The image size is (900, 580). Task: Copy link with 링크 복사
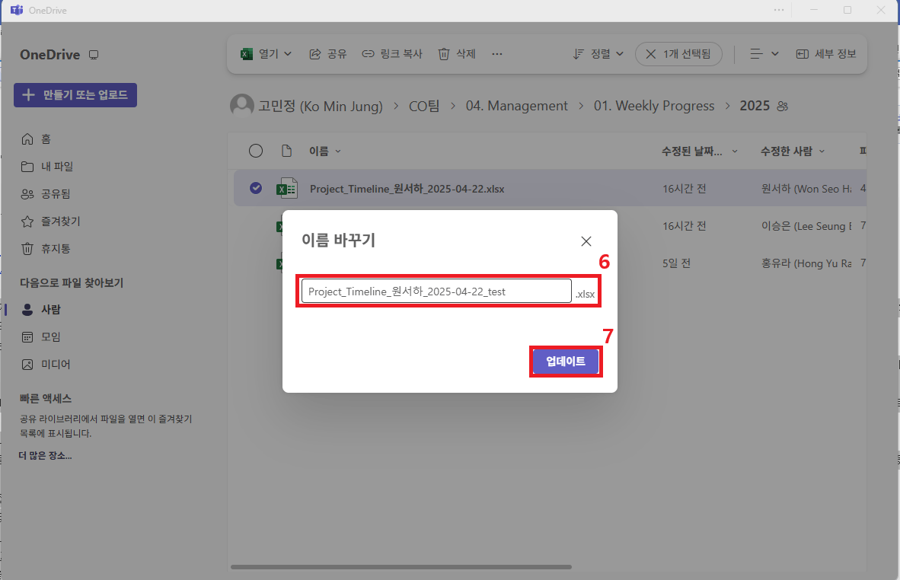click(392, 54)
